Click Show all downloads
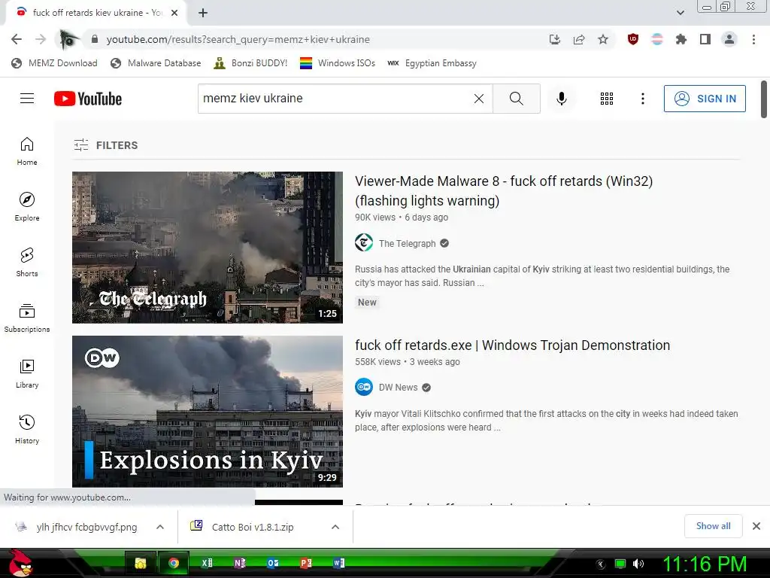This screenshot has height=578, width=770. pyautogui.click(x=713, y=526)
